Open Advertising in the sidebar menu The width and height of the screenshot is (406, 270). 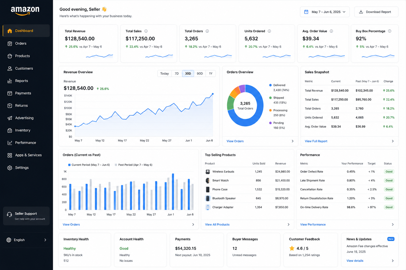pos(26,118)
